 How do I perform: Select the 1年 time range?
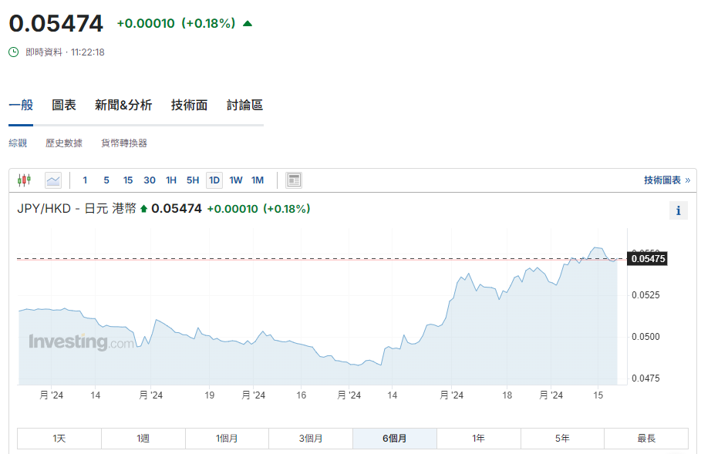[x=478, y=439]
